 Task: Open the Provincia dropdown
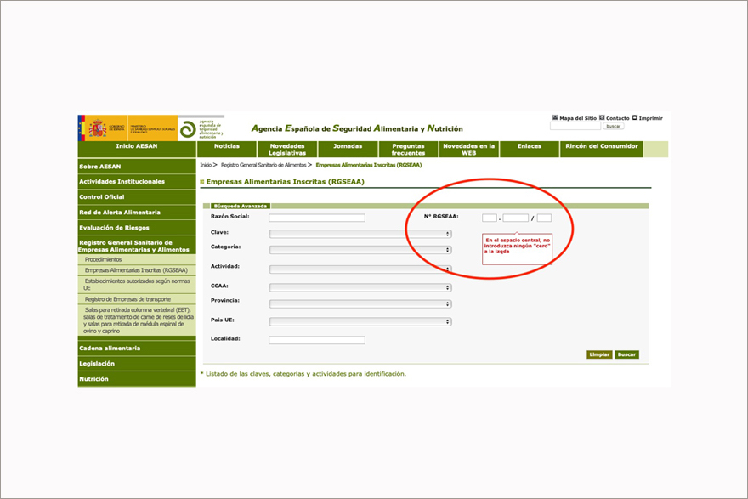(360, 303)
